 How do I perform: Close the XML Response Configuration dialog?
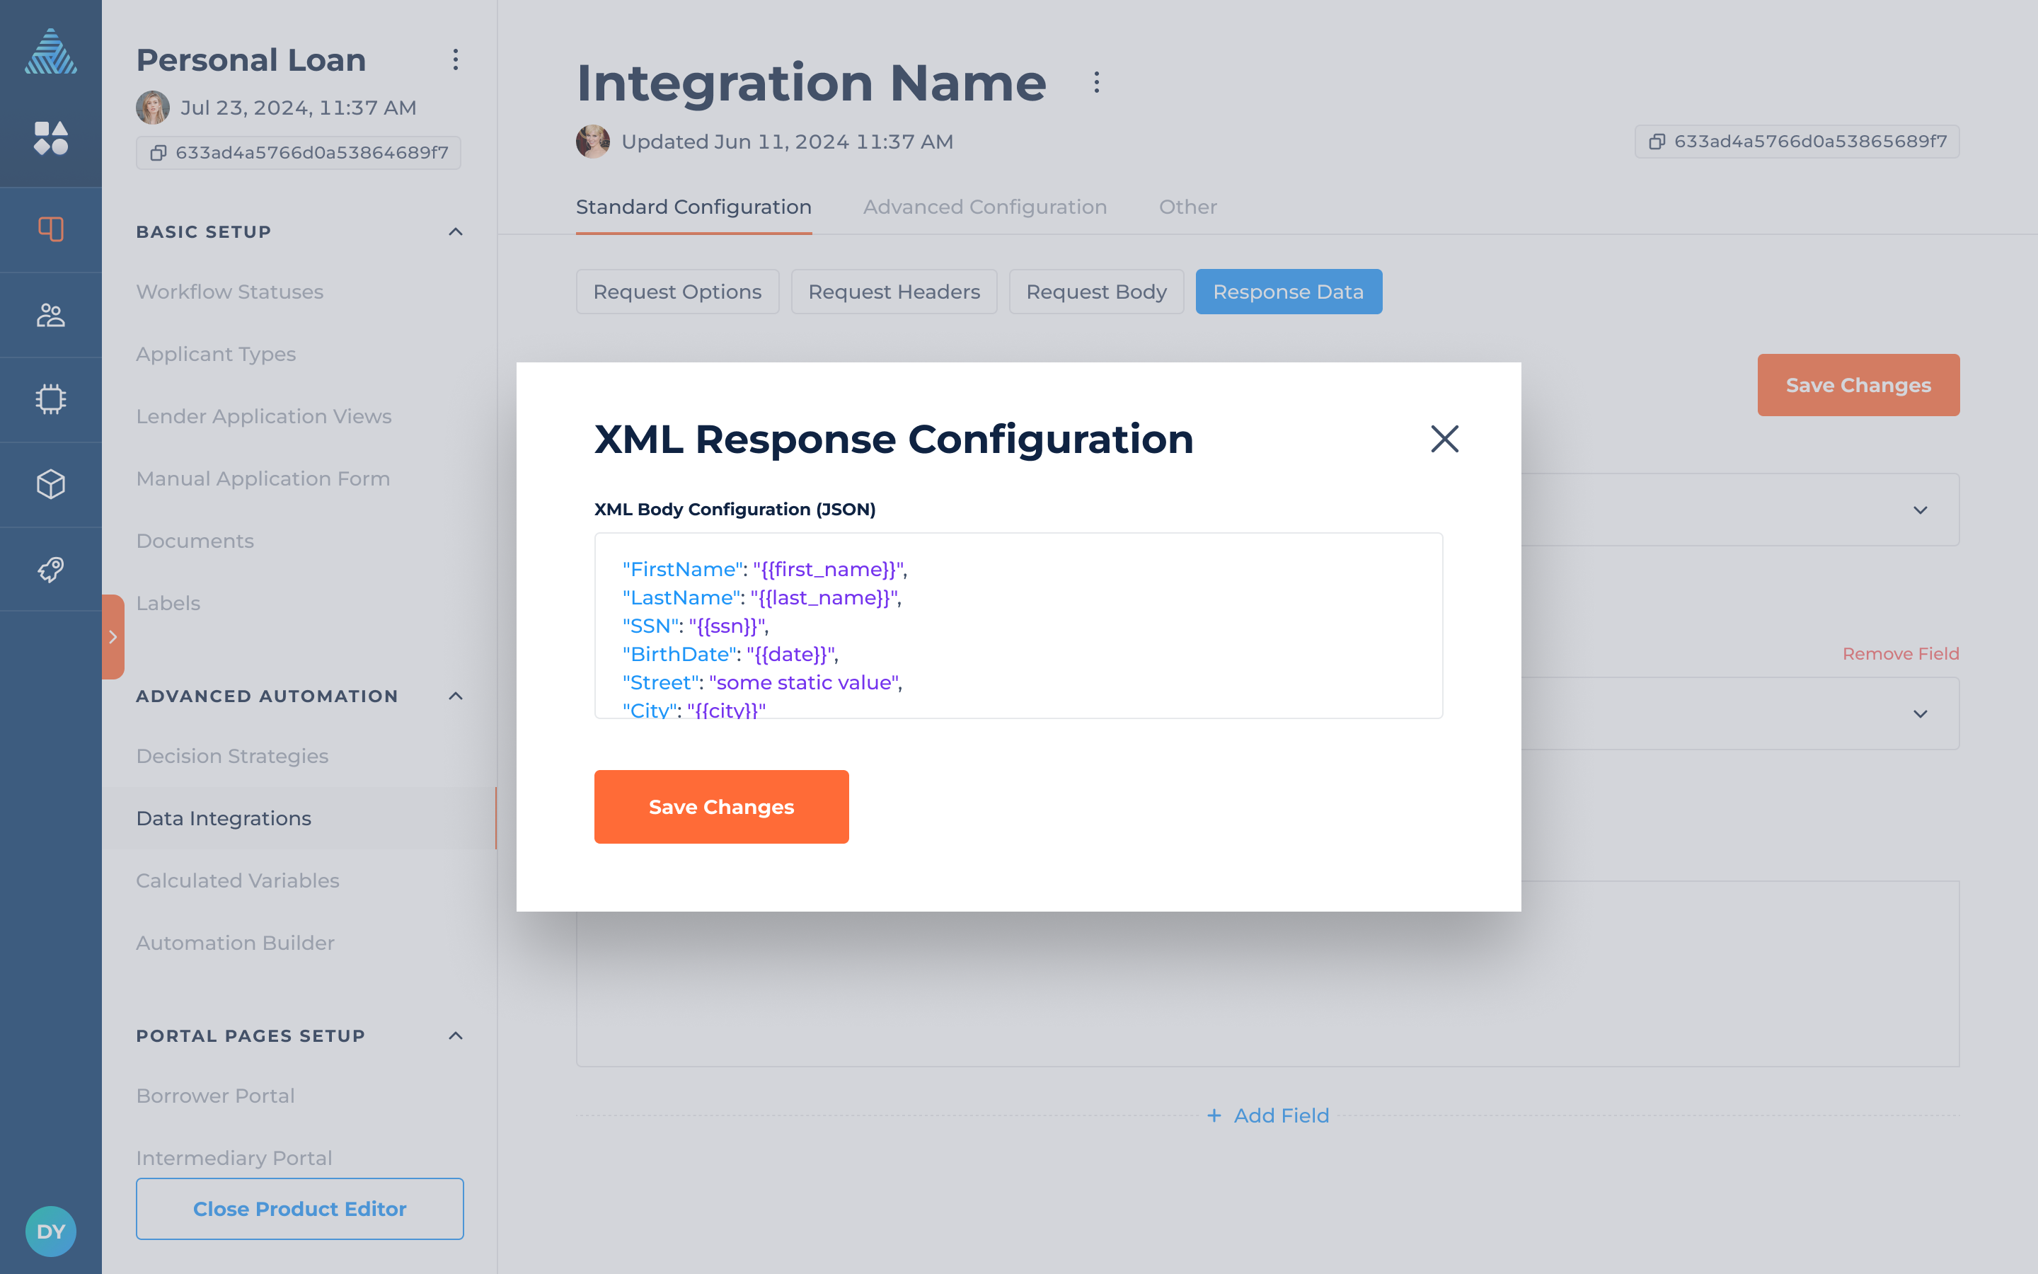[1444, 438]
